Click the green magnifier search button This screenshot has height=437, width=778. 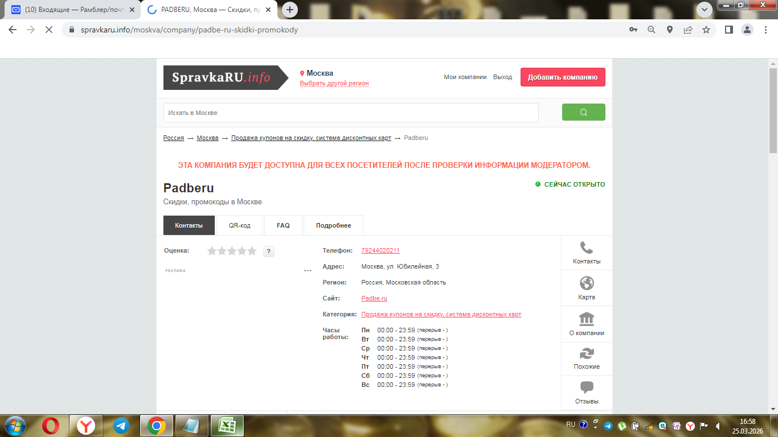tap(584, 112)
